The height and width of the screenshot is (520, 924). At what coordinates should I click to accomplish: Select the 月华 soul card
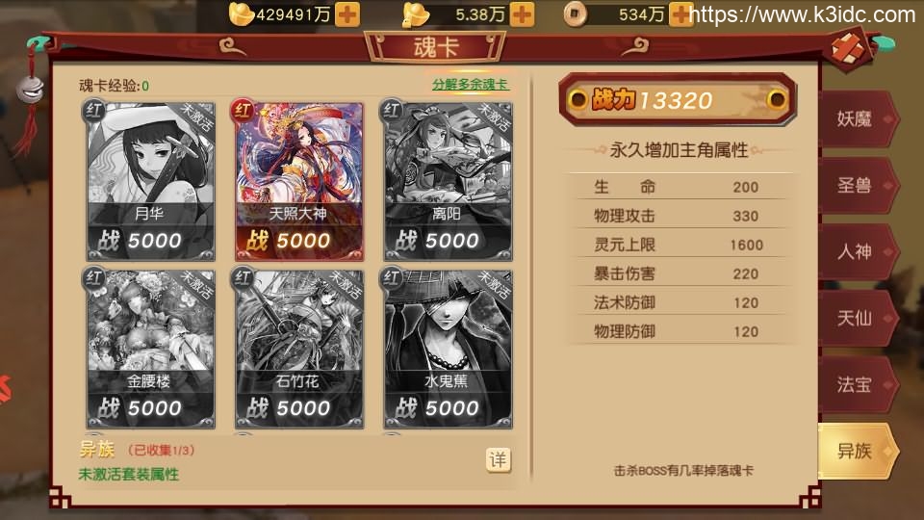[150, 181]
